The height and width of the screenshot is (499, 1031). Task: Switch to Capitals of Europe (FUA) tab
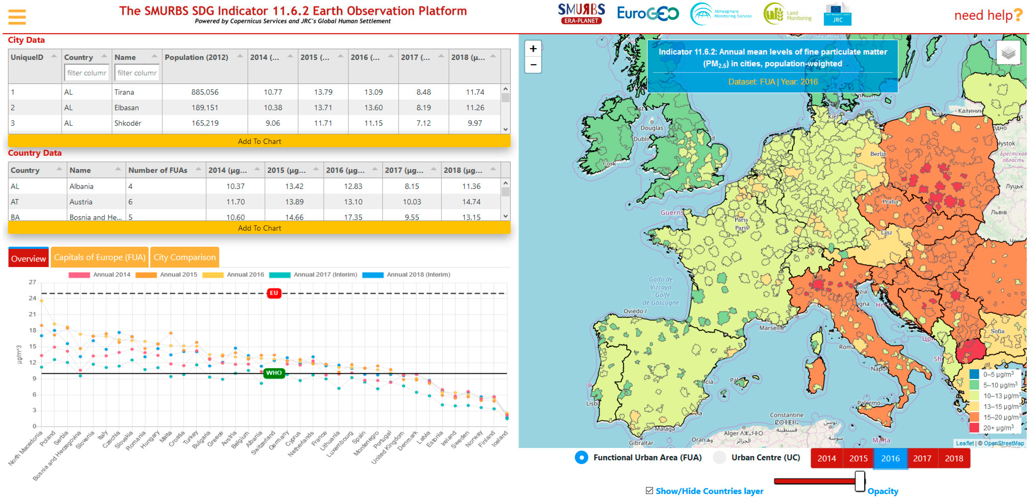tap(100, 257)
